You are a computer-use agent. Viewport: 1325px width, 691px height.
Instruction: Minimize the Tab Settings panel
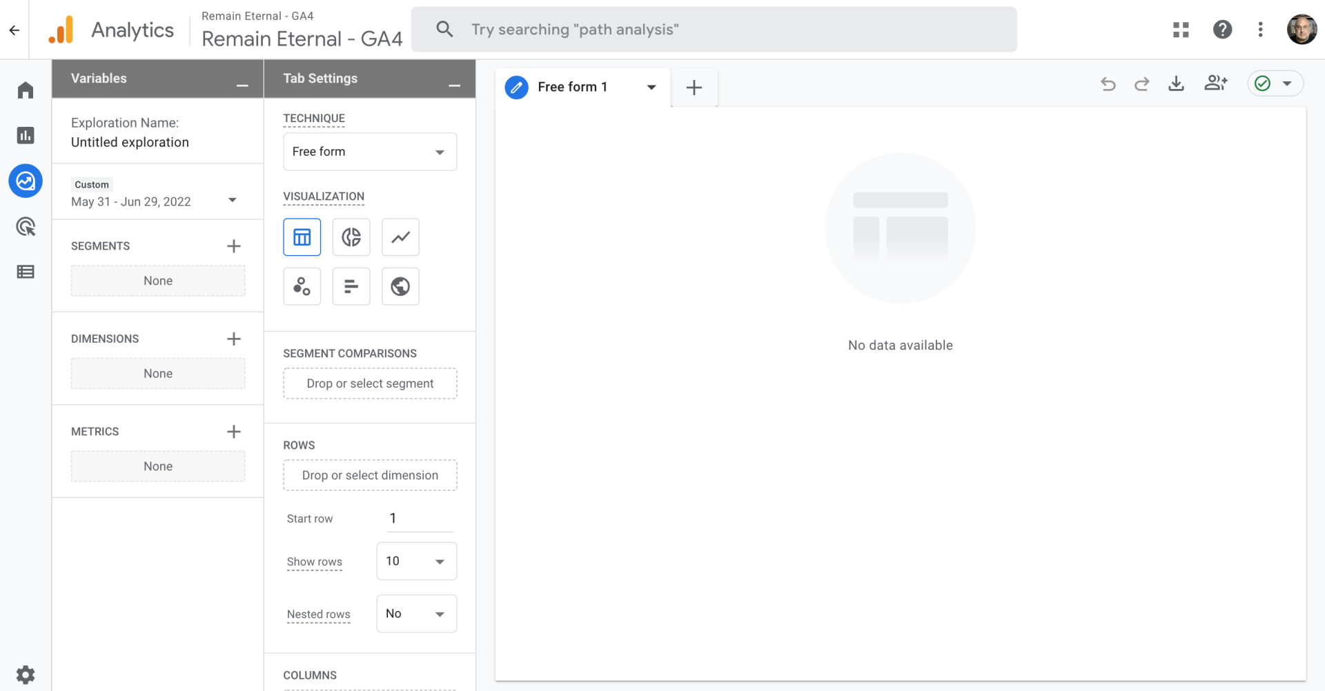coord(454,85)
